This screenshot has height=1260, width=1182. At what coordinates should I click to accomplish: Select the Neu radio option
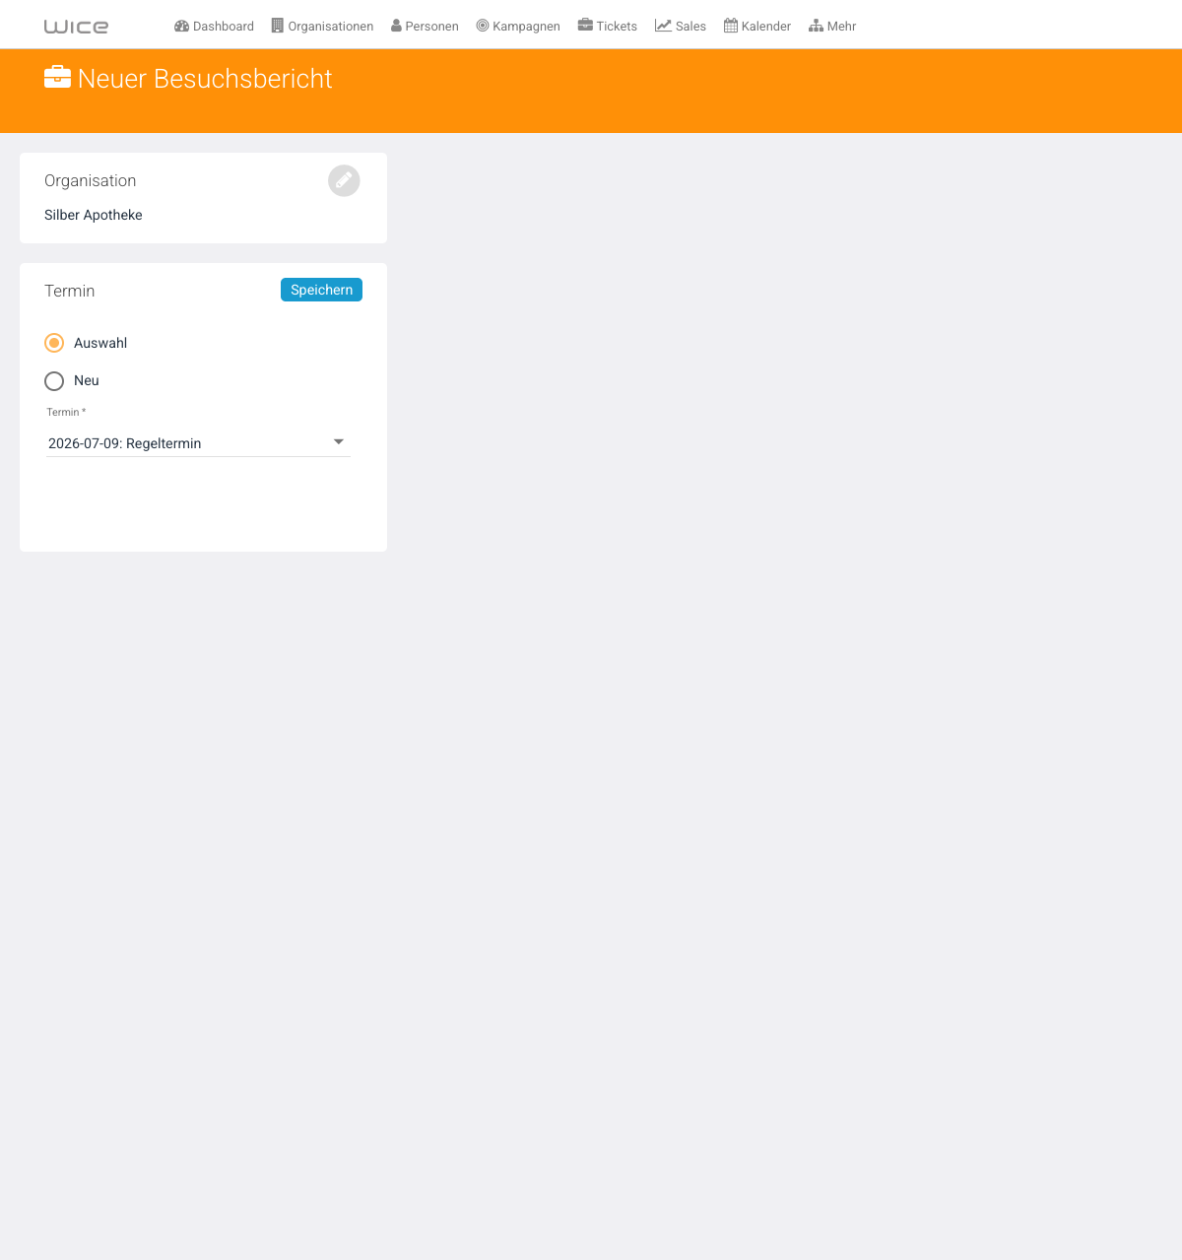click(x=54, y=380)
